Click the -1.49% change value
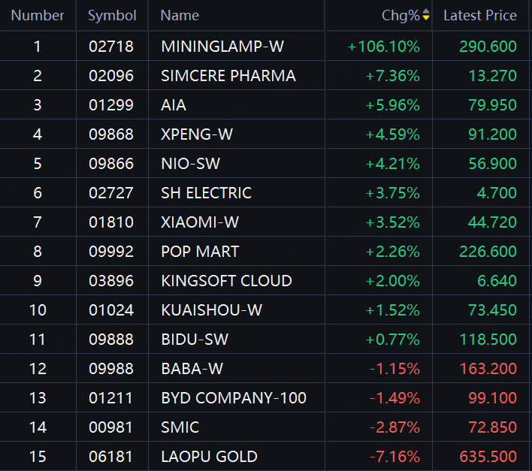This screenshot has height=471, width=532. point(394,398)
